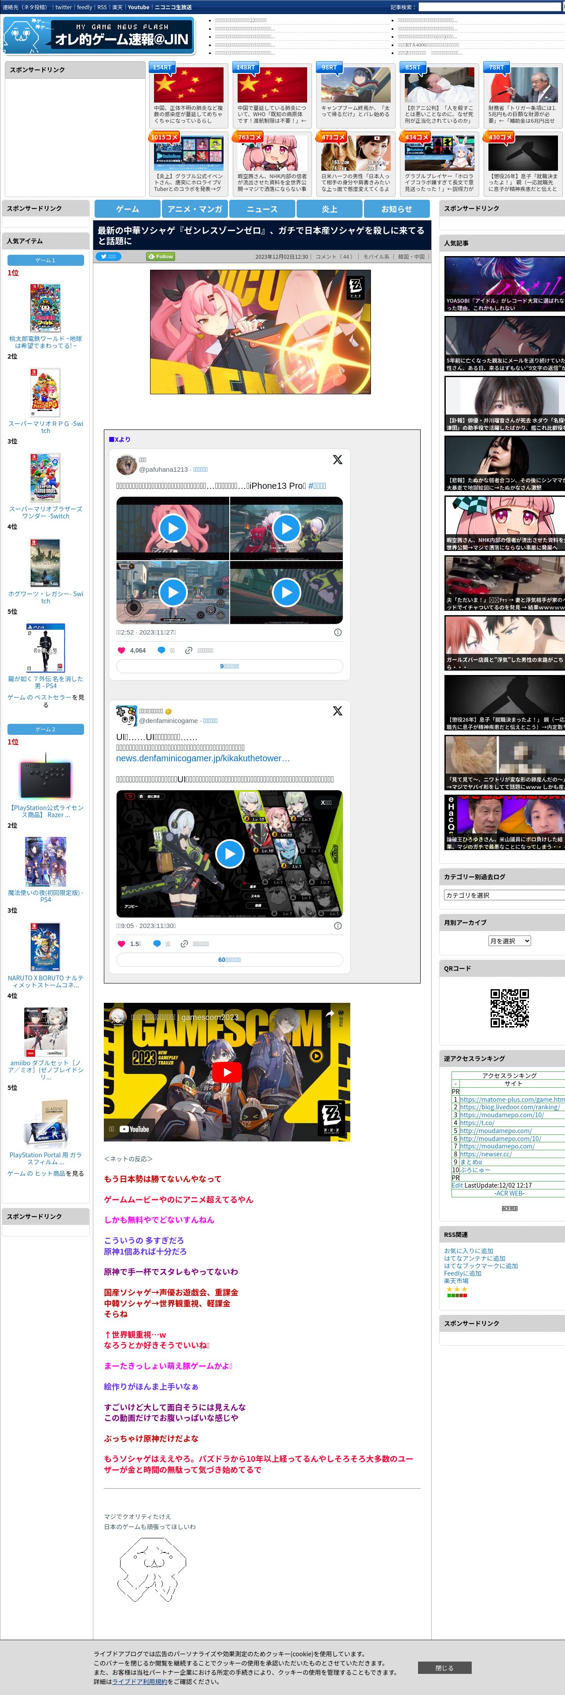
Task: Open the article header image
Action: (x=260, y=332)
